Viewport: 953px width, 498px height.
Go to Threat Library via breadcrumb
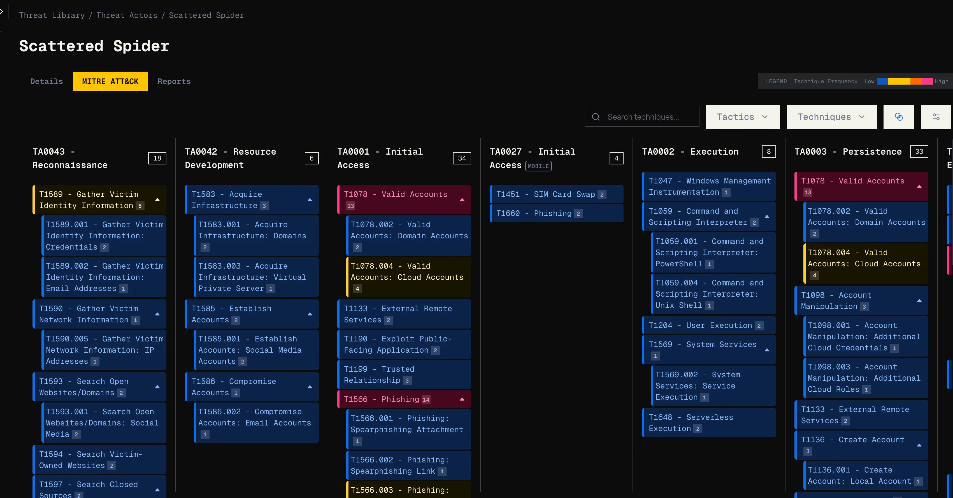click(52, 15)
